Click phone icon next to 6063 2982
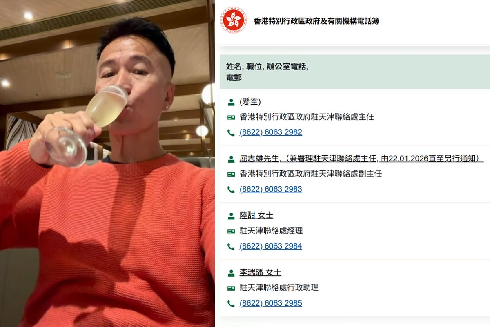 pyautogui.click(x=231, y=132)
